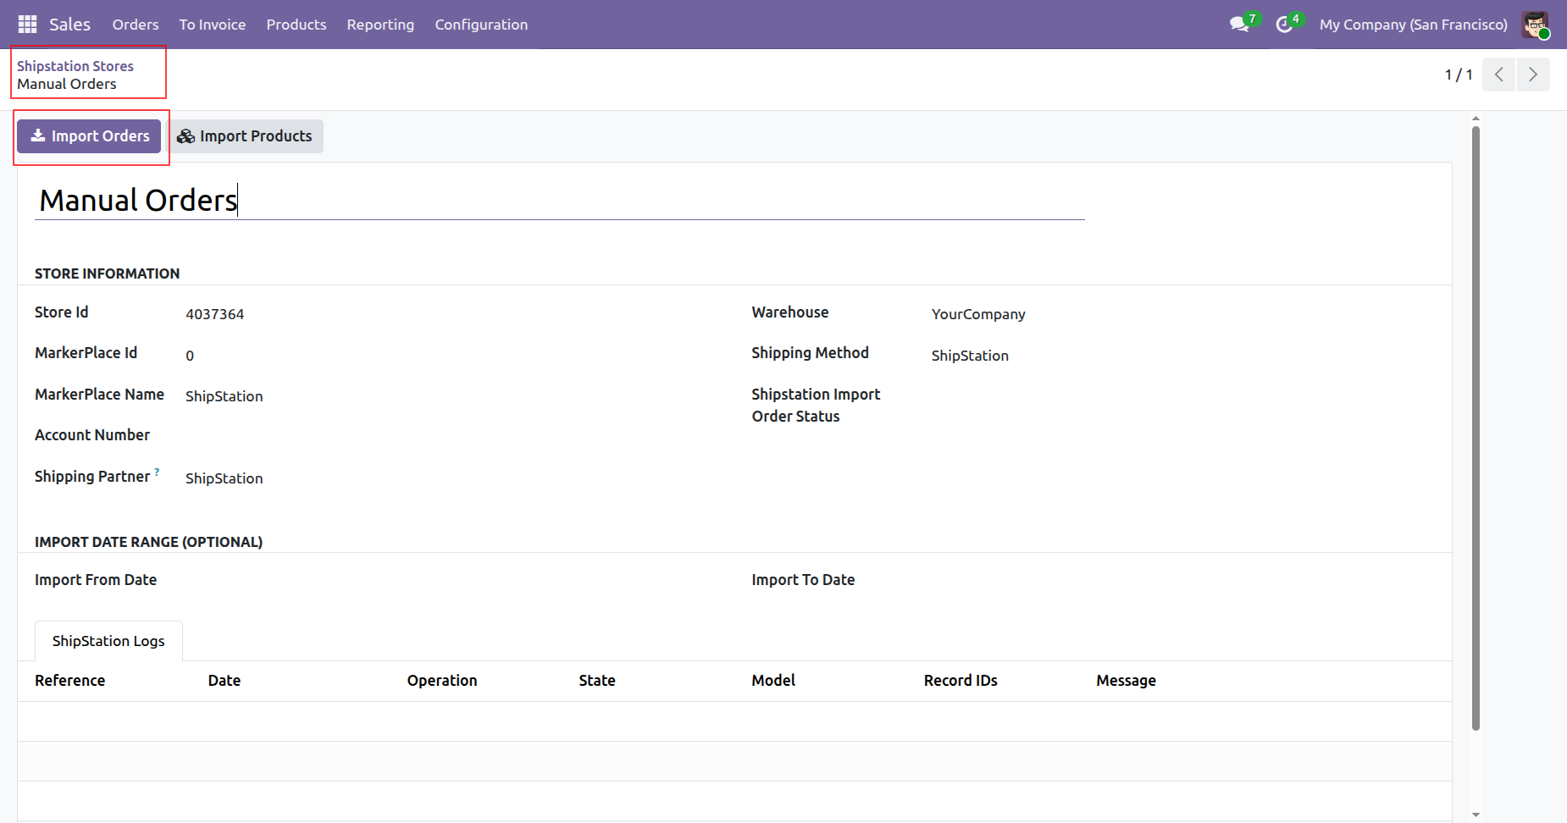The width and height of the screenshot is (1567, 823).
Task: Click the vertical scrollbar of the form
Action: (x=1476, y=428)
